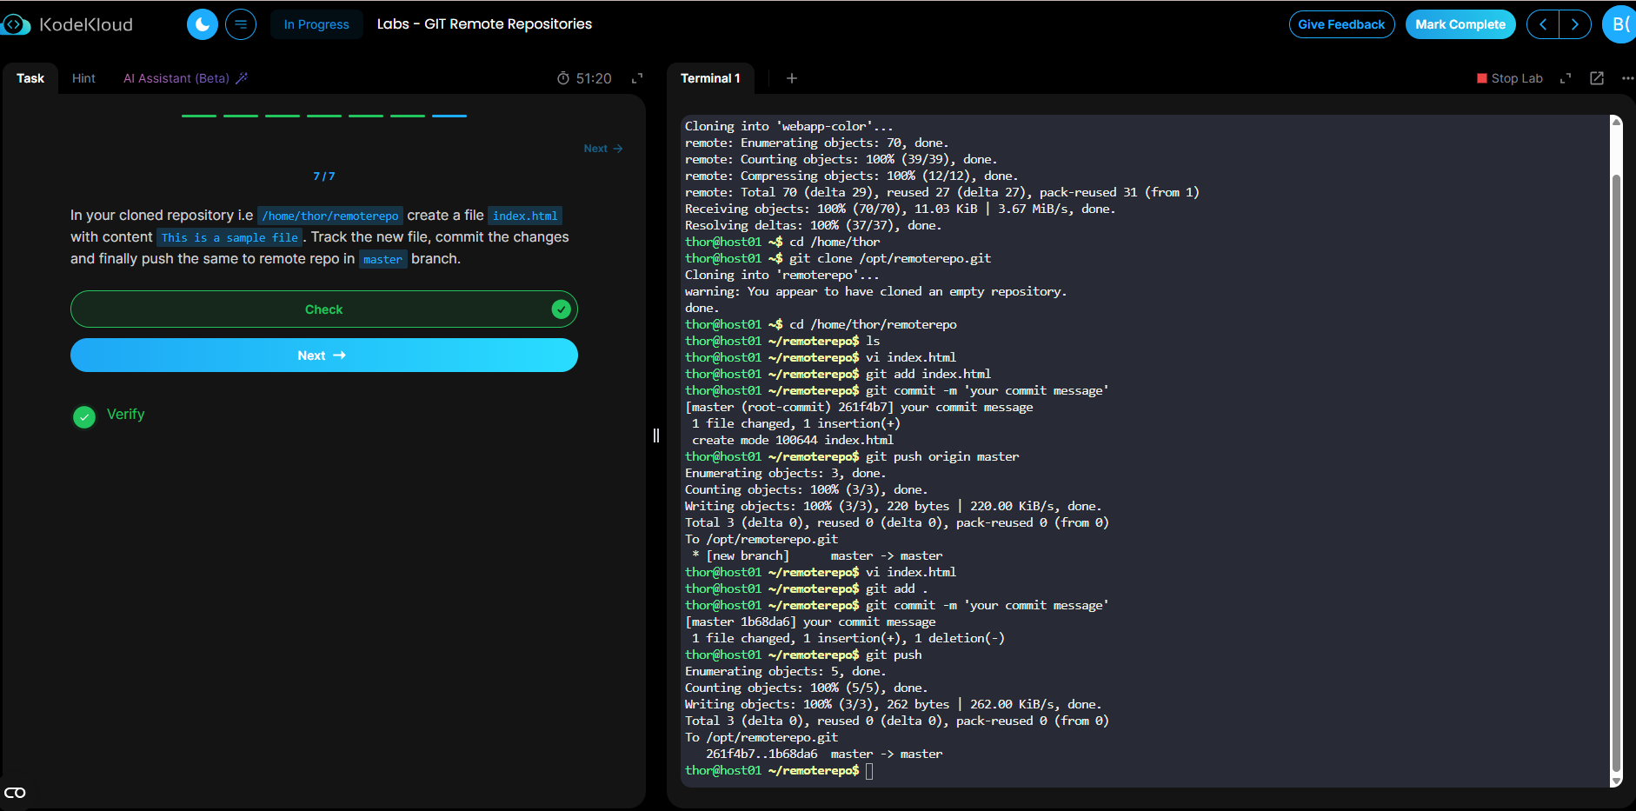This screenshot has height=811, width=1636.
Task: Click the KodeKloud logo
Action: click(x=68, y=24)
